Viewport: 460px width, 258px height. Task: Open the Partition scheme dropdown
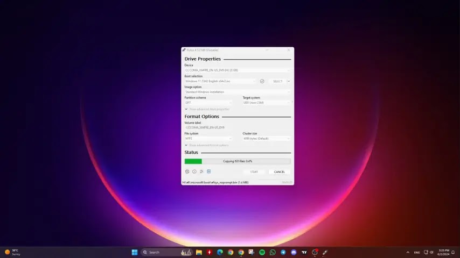pos(208,103)
